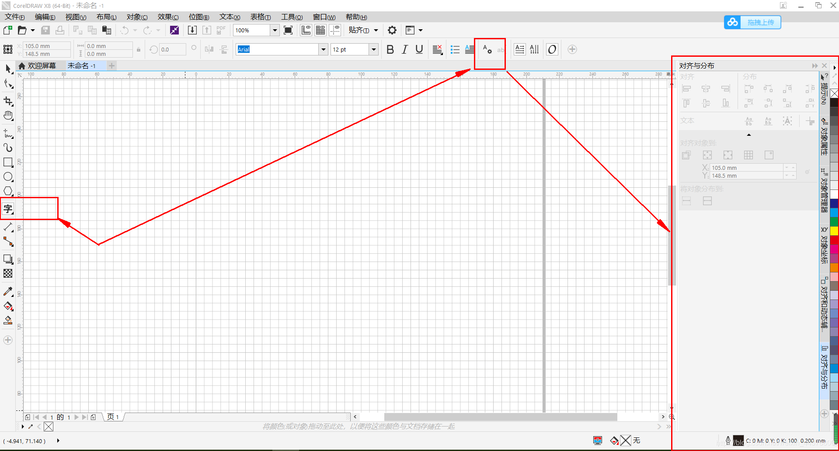Pick the red swatch in color palette

834,240
